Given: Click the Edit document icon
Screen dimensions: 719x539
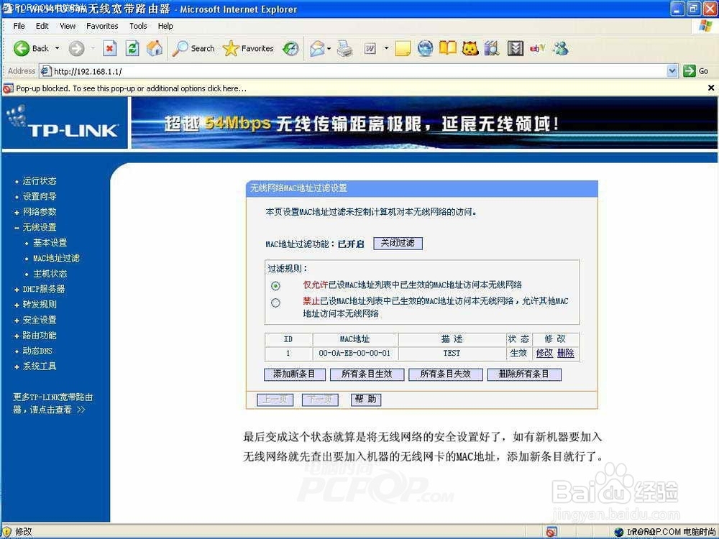Looking at the screenshot, I should [370, 48].
